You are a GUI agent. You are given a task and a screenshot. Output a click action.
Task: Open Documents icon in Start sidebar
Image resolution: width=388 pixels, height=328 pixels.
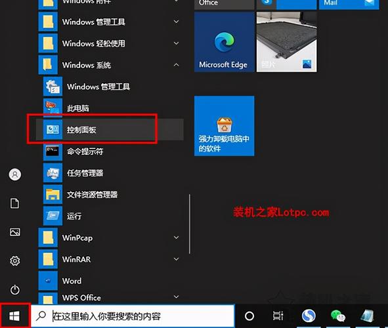tap(14, 203)
